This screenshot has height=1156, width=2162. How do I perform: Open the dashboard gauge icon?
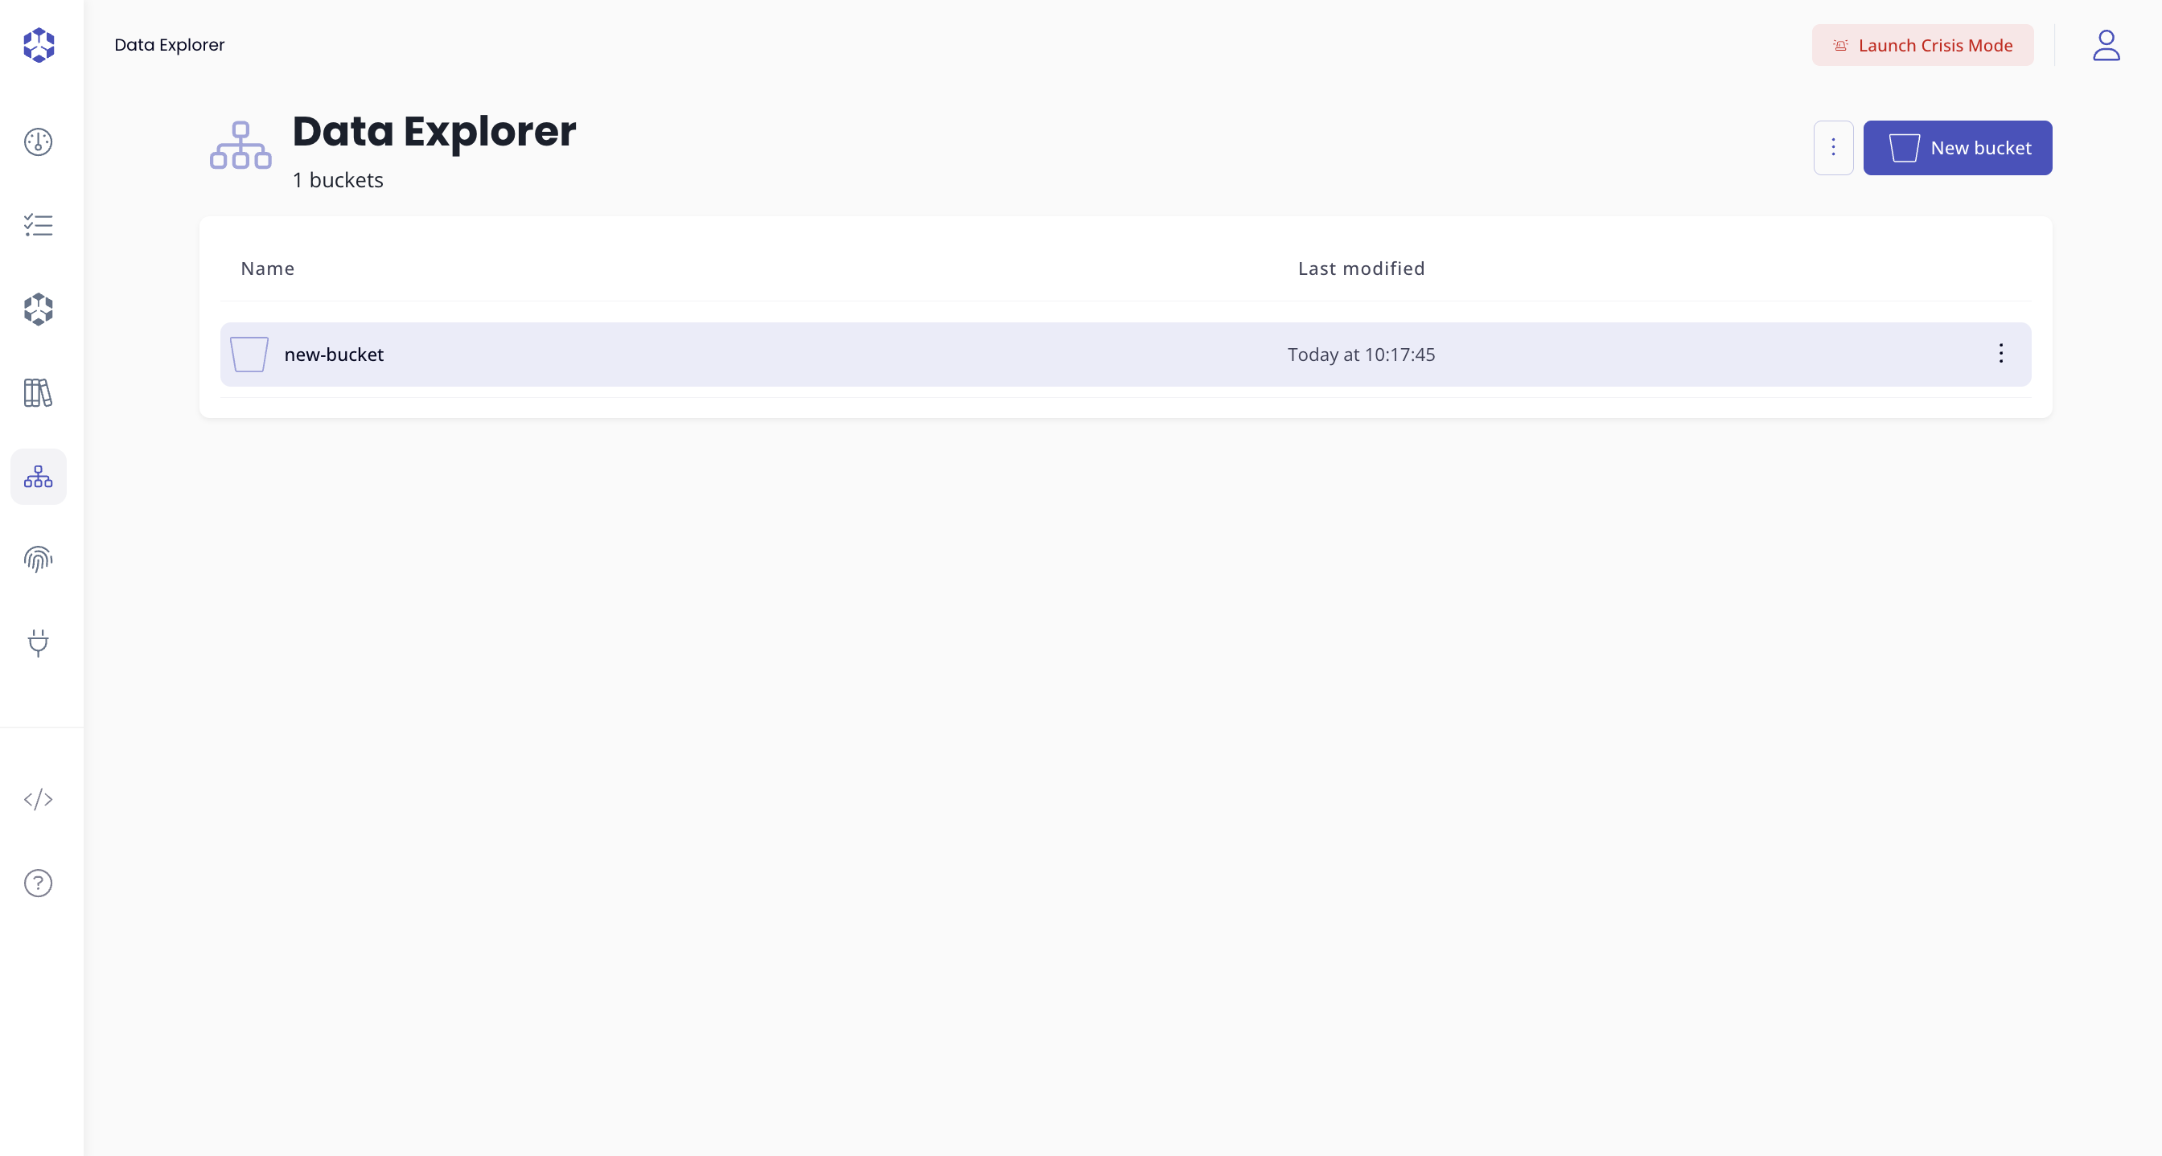click(x=39, y=141)
